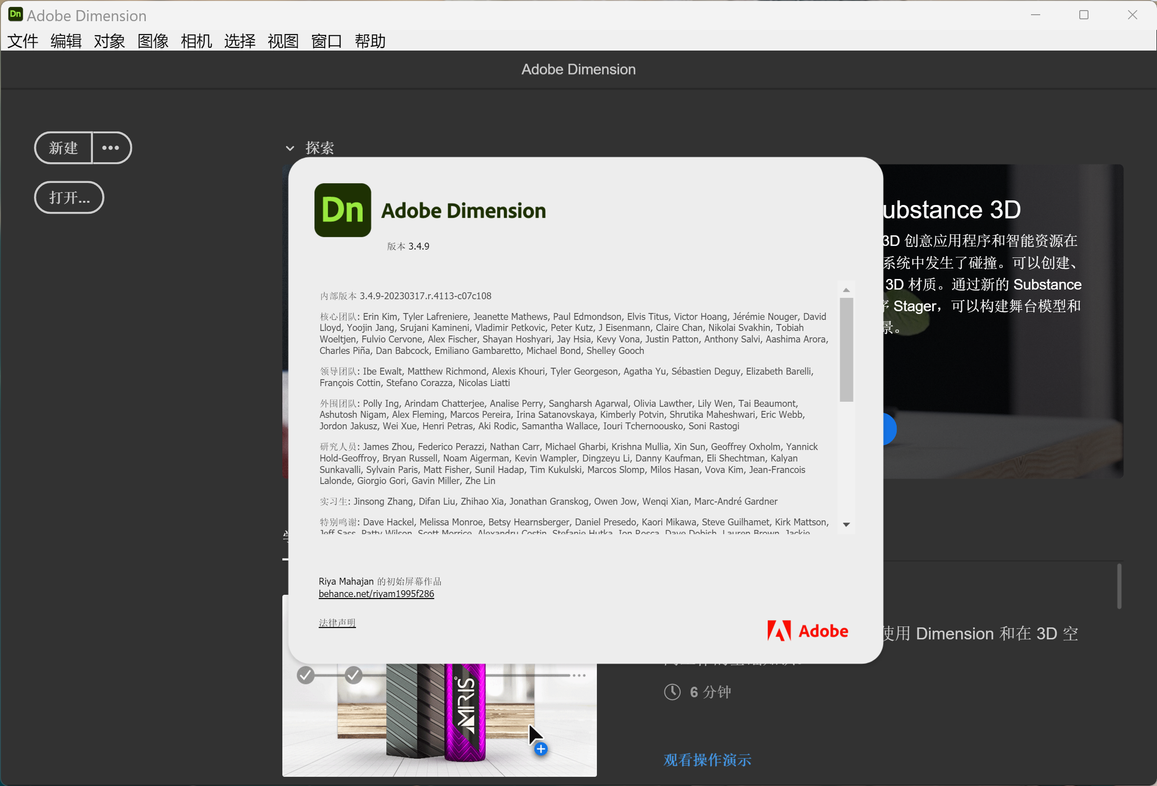
Task: Click the internal build text 3.4.9-20230317.r.4113-c07c108
Action: point(425,296)
